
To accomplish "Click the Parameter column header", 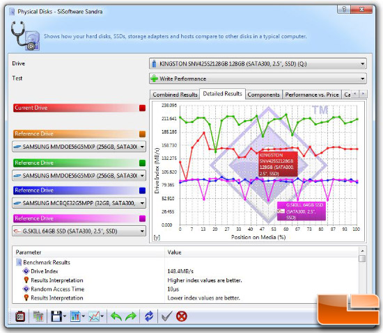I will pyautogui.click(x=89, y=252).
